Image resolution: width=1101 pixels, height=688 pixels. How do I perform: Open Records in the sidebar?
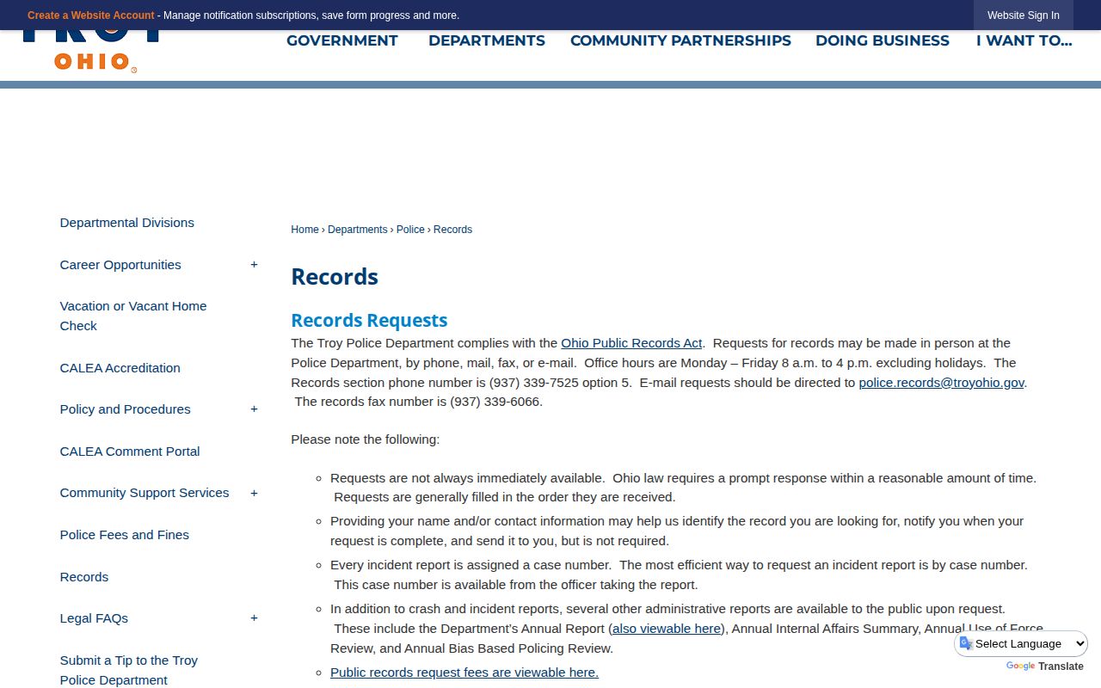[x=84, y=577]
